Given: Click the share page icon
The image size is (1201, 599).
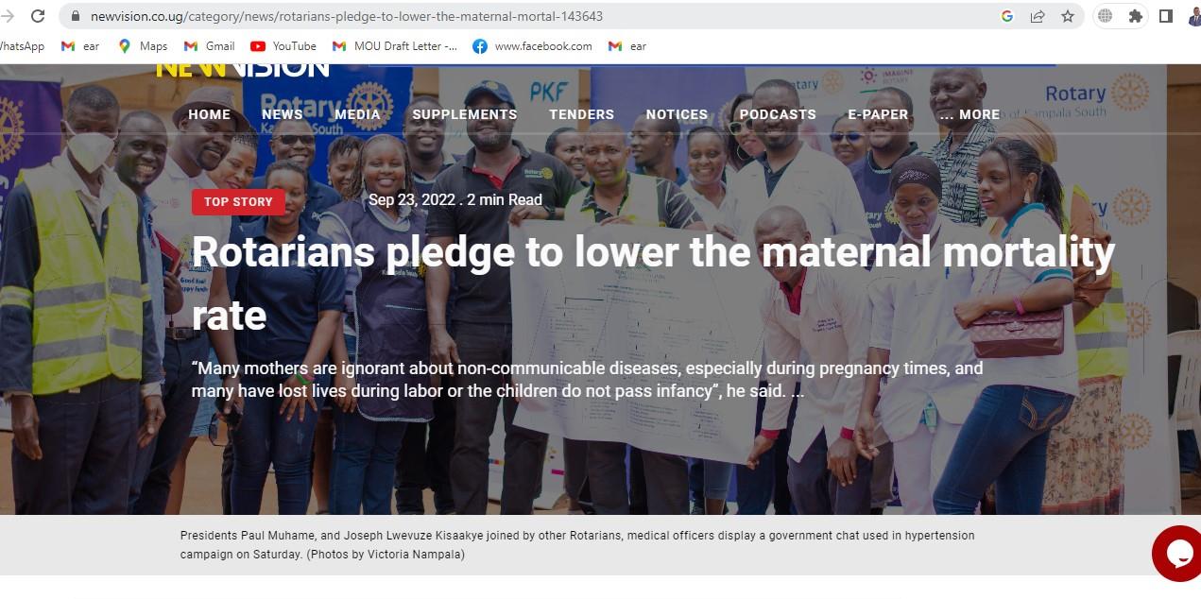Looking at the screenshot, I should (1038, 16).
